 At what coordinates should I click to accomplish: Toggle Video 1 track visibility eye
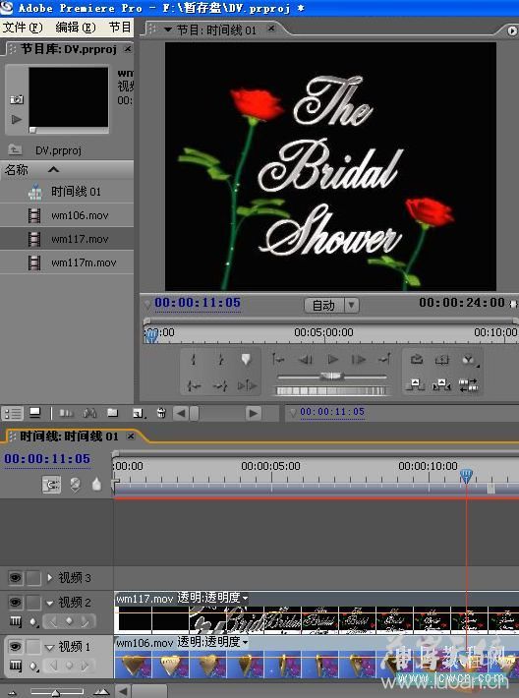tap(15, 646)
